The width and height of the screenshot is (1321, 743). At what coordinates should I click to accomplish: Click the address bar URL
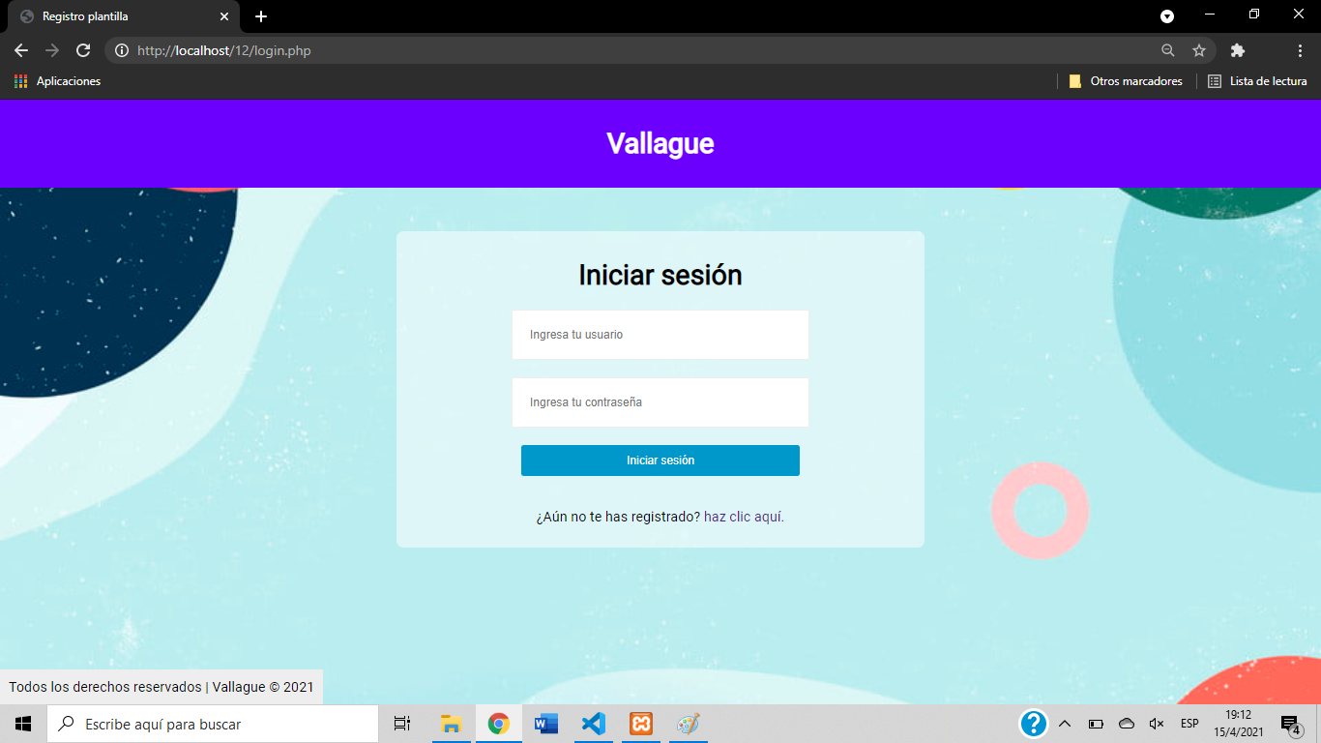point(224,50)
